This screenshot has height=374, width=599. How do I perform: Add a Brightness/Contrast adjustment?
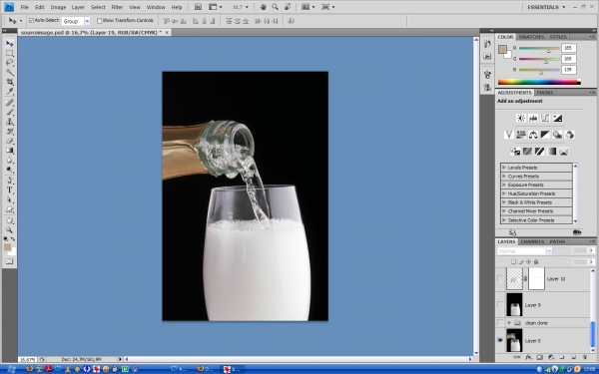tap(521, 118)
